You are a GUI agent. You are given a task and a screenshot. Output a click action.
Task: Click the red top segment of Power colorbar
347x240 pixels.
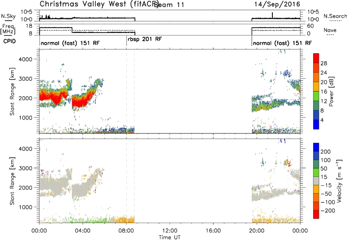316,58
